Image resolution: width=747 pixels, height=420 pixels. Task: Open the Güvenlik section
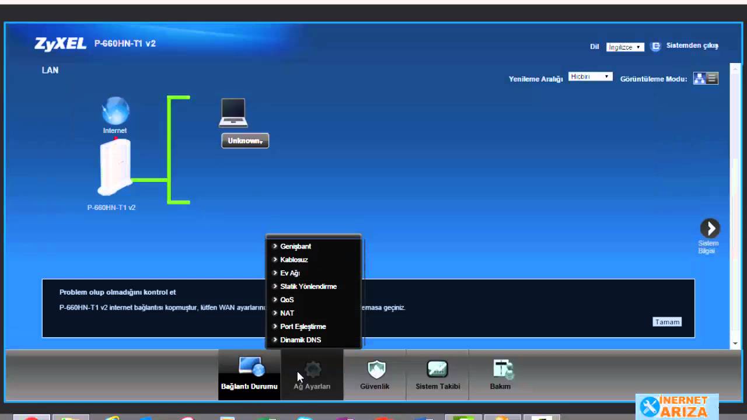pyautogui.click(x=375, y=374)
